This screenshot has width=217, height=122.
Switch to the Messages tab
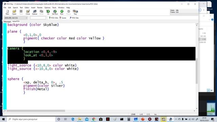point(7,22)
